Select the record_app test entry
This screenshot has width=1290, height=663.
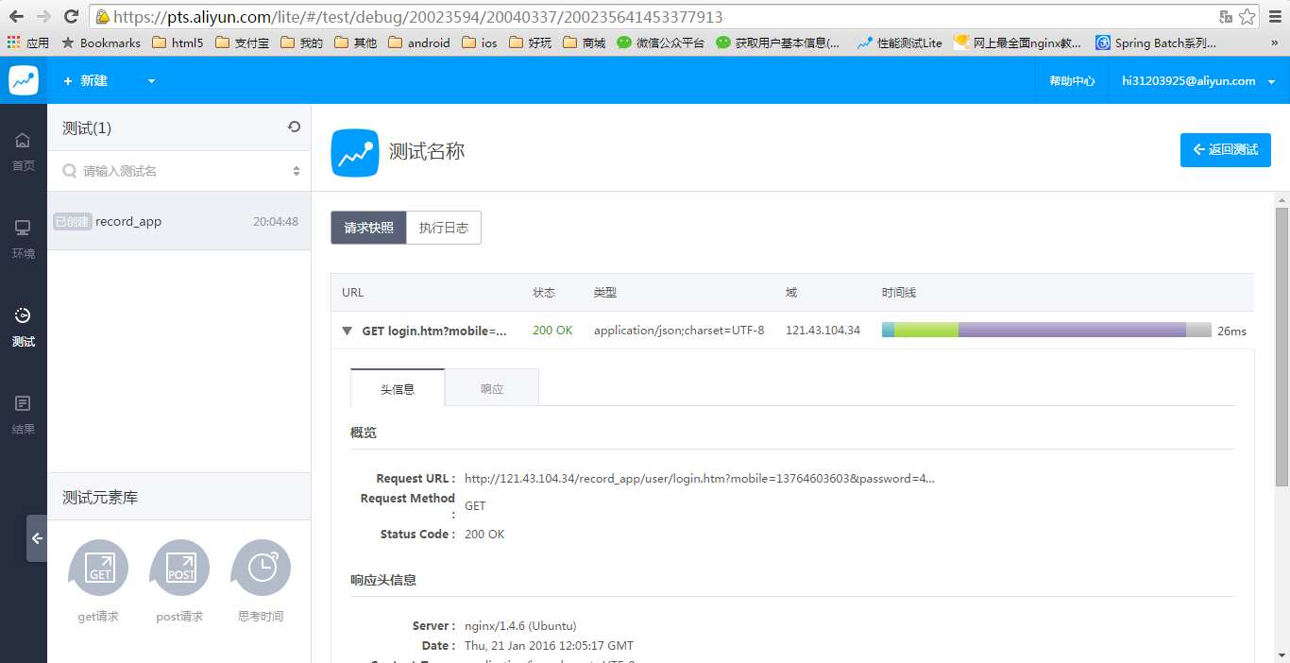[x=179, y=221]
